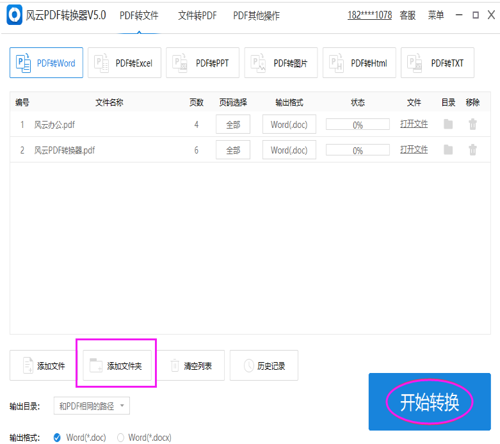Screen dimensions: 500x444
Task: Change Word(.doc) format for 风云办公.pdf
Action: point(289,124)
